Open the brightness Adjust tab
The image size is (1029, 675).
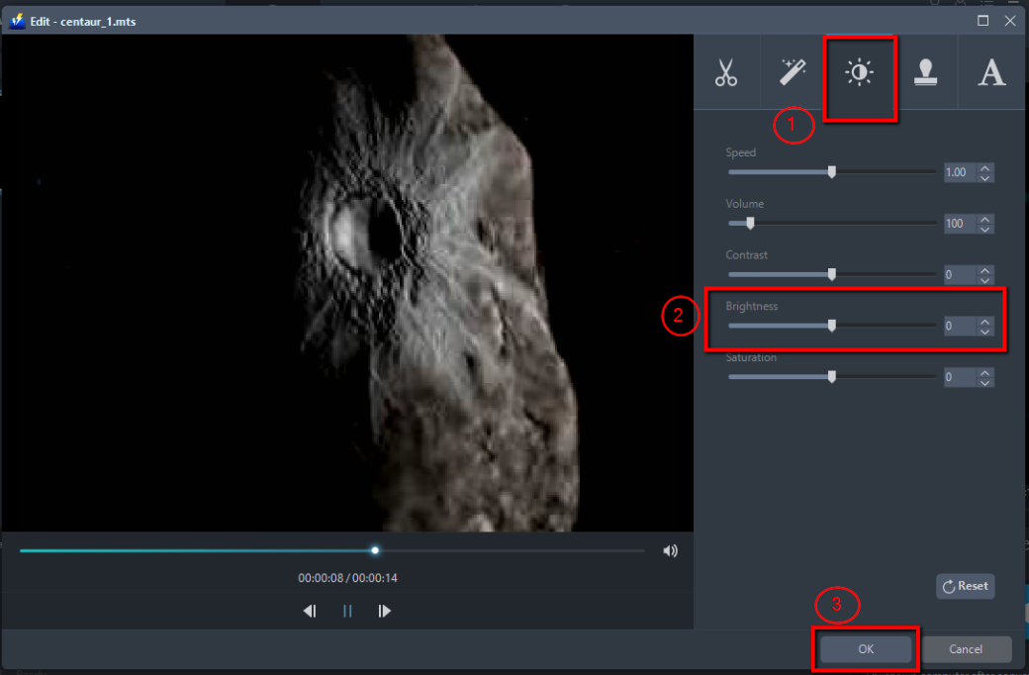859,73
